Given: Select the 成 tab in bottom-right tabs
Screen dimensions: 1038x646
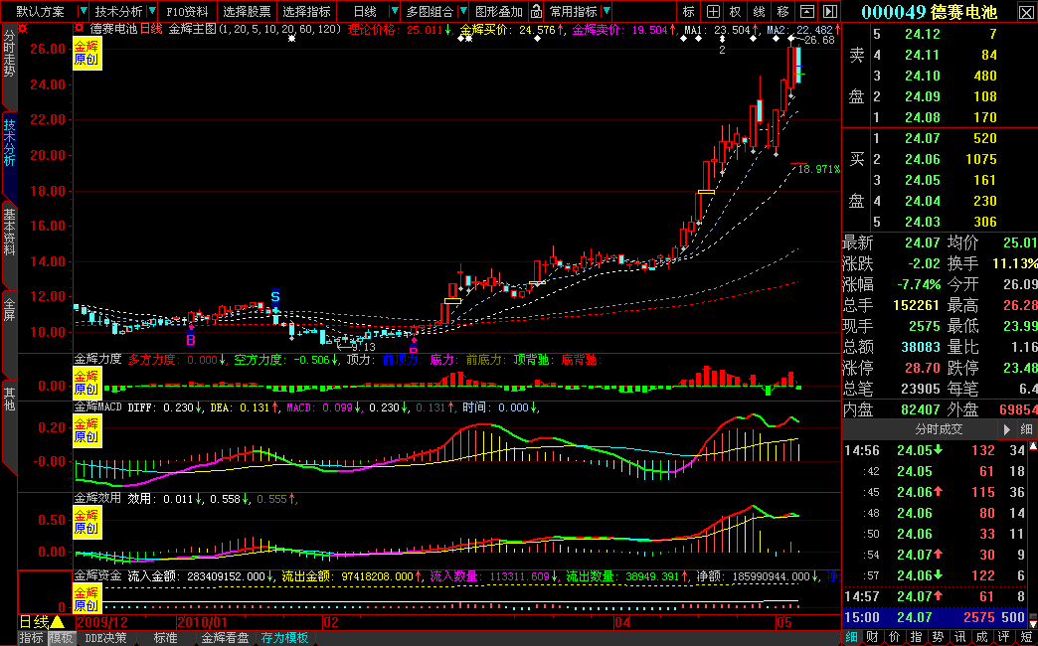Looking at the screenshot, I should [979, 637].
